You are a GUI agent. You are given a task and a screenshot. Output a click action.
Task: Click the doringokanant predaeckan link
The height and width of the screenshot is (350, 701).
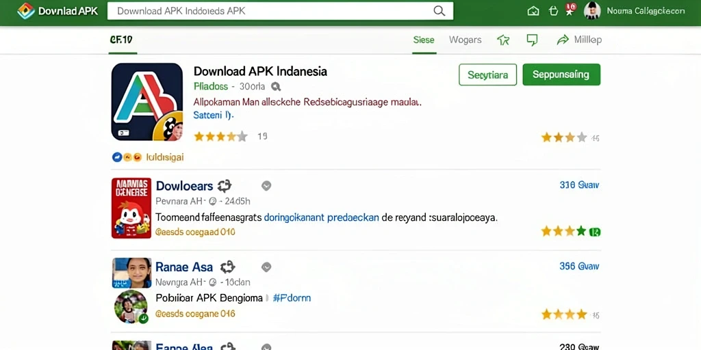322,218
